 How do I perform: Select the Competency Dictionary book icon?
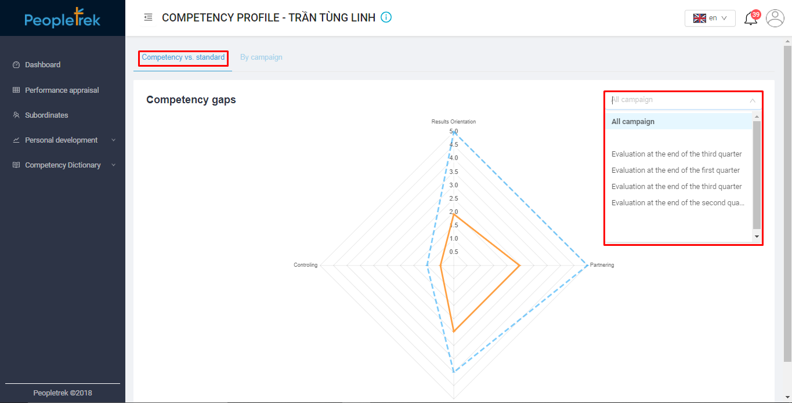[x=16, y=165]
